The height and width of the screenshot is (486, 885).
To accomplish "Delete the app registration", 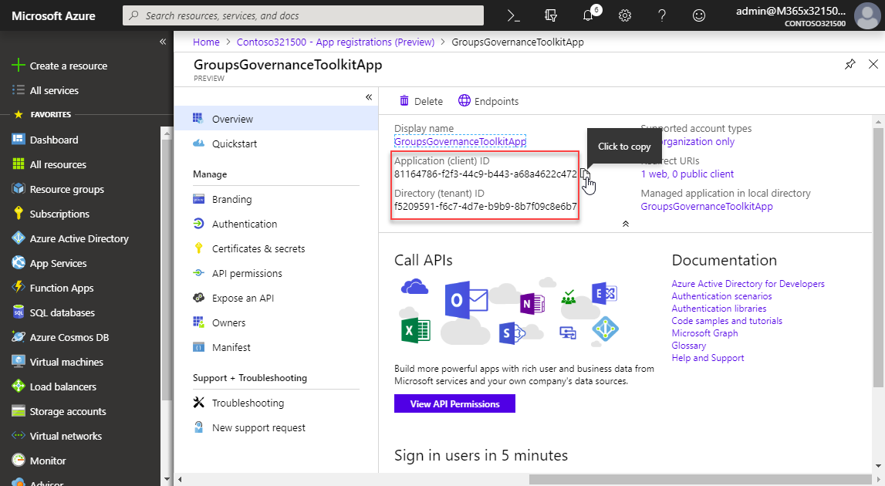I will (x=421, y=101).
